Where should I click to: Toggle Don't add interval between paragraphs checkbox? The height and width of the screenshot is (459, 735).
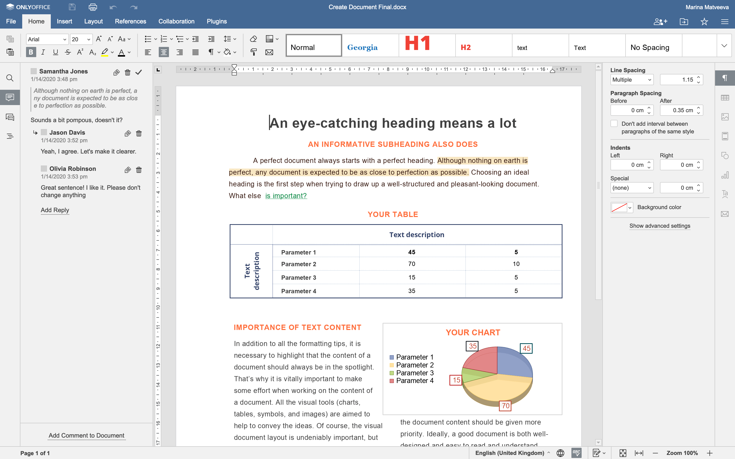point(614,123)
